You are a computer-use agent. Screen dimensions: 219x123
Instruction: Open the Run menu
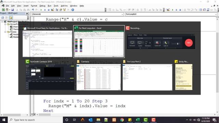[49, 6]
